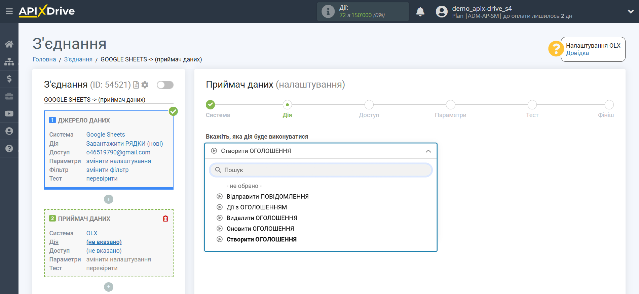The width and height of the screenshot is (639, 294).
Task: Click Дія (не вказано) link
Action: [104, 242]
